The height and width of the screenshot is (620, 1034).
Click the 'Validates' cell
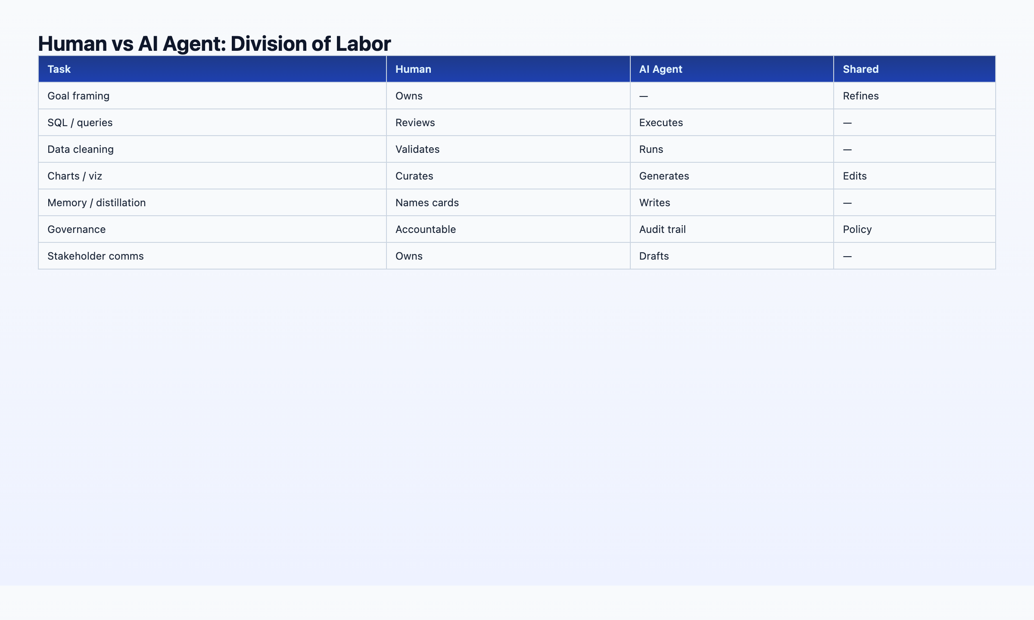coord(508,149)
